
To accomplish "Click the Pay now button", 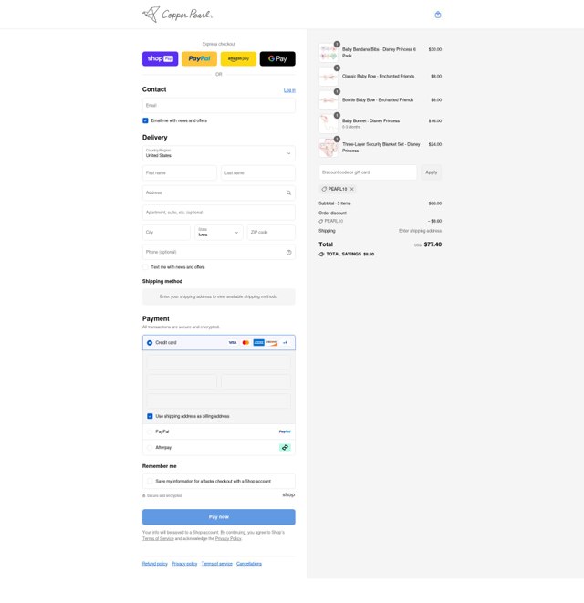I will point(219,517).
